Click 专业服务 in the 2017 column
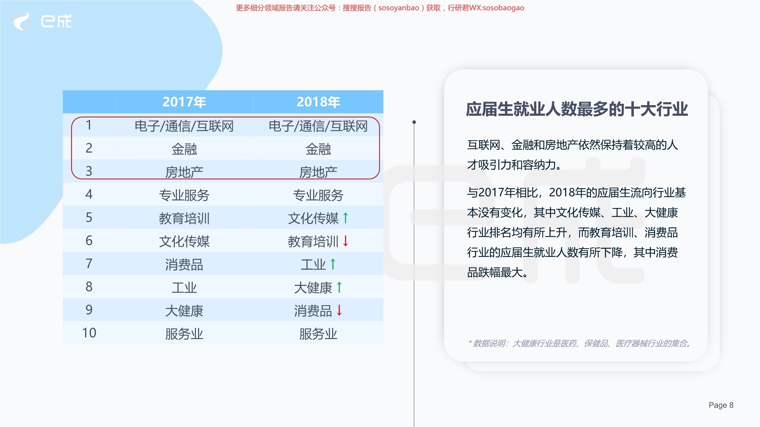The height and width of the screenshot is (427, 760). pos(184,195)
